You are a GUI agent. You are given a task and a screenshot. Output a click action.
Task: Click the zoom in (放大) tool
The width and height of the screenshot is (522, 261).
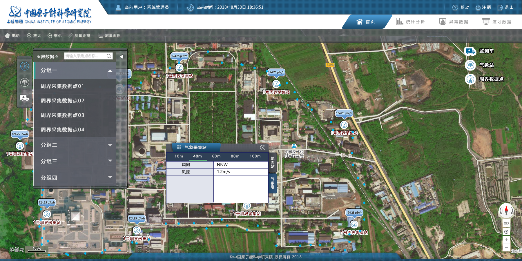click(x=34, y=36)
